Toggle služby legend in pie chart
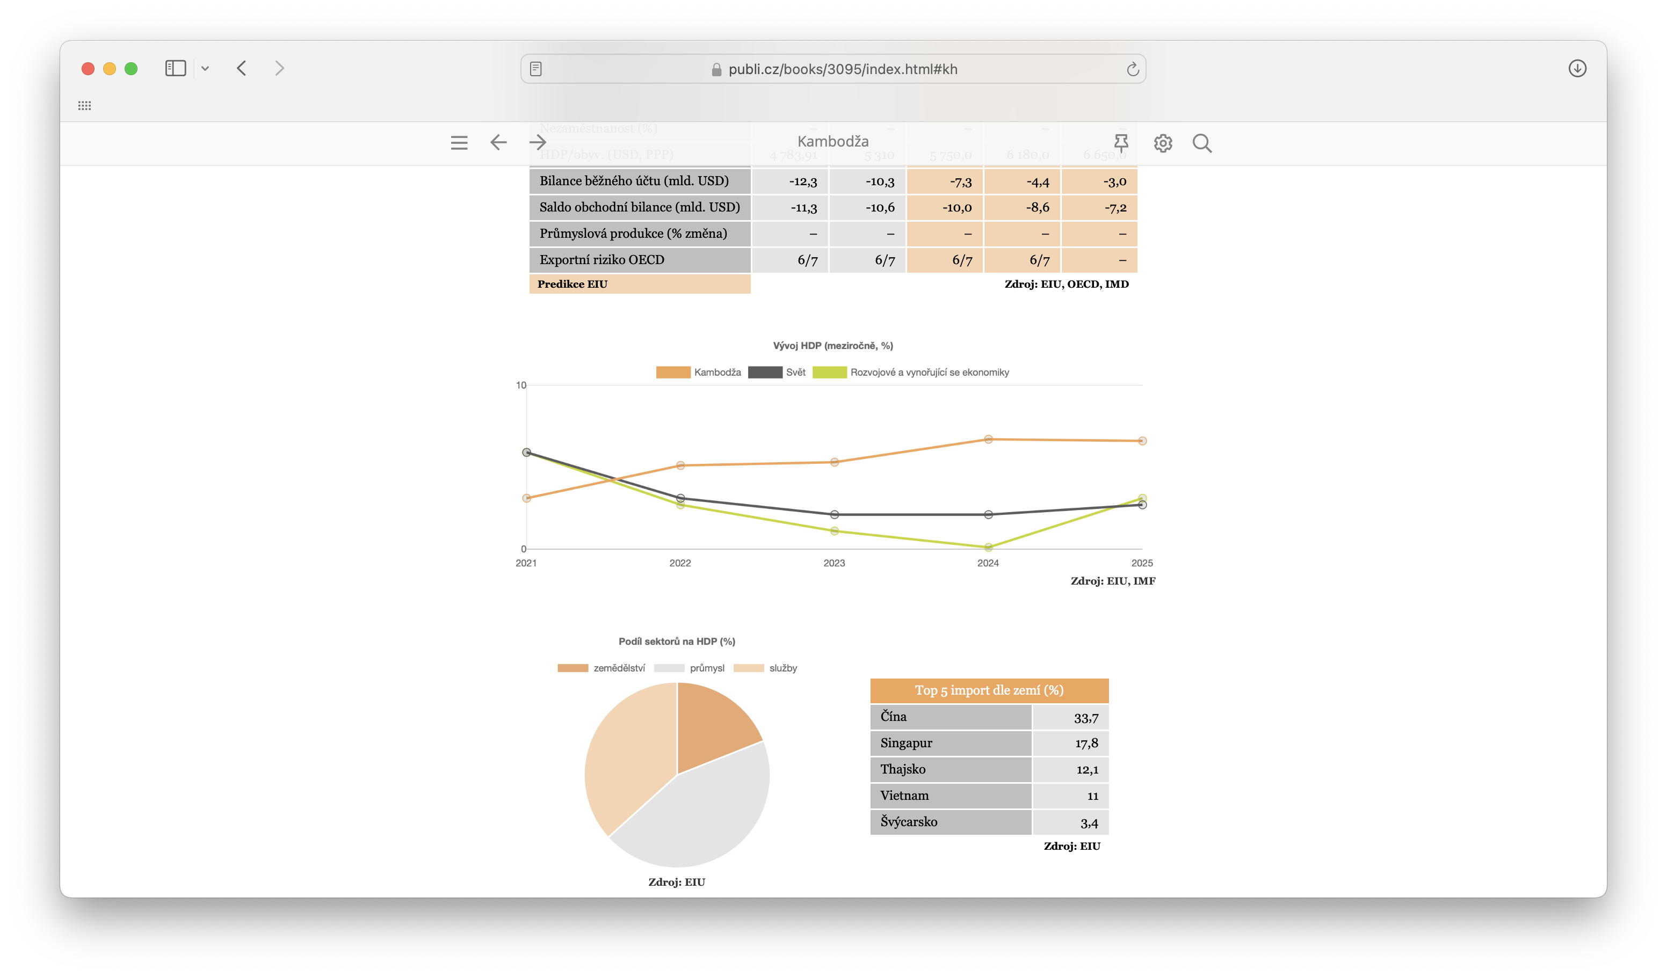Image resolution: width=1667 pixels, height=977 pixels. [x=765, y=668]
